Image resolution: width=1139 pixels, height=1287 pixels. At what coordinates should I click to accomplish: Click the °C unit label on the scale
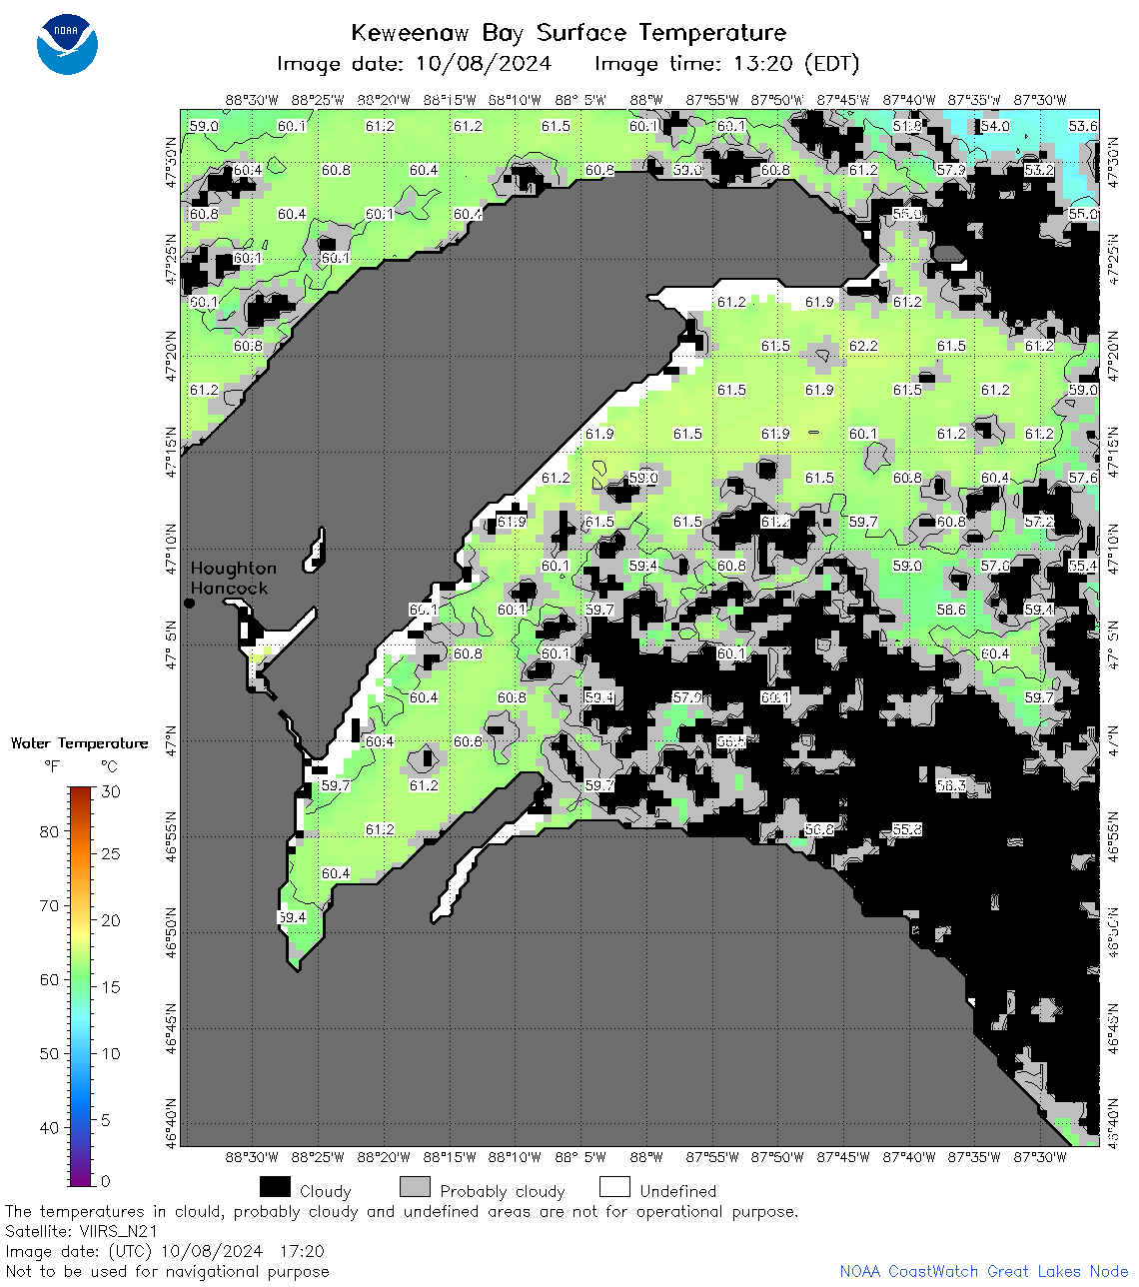(109, 766)
